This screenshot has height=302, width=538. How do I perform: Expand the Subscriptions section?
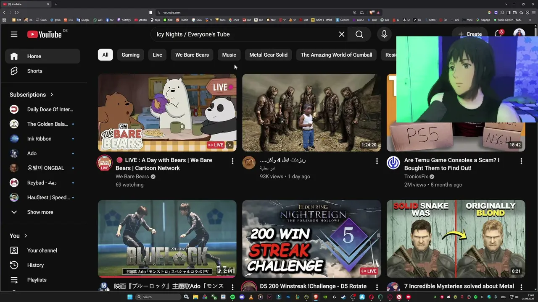[x=32, y=95]
